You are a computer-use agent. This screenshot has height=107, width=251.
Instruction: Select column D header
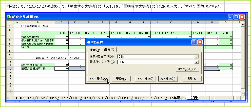point(75,23)
